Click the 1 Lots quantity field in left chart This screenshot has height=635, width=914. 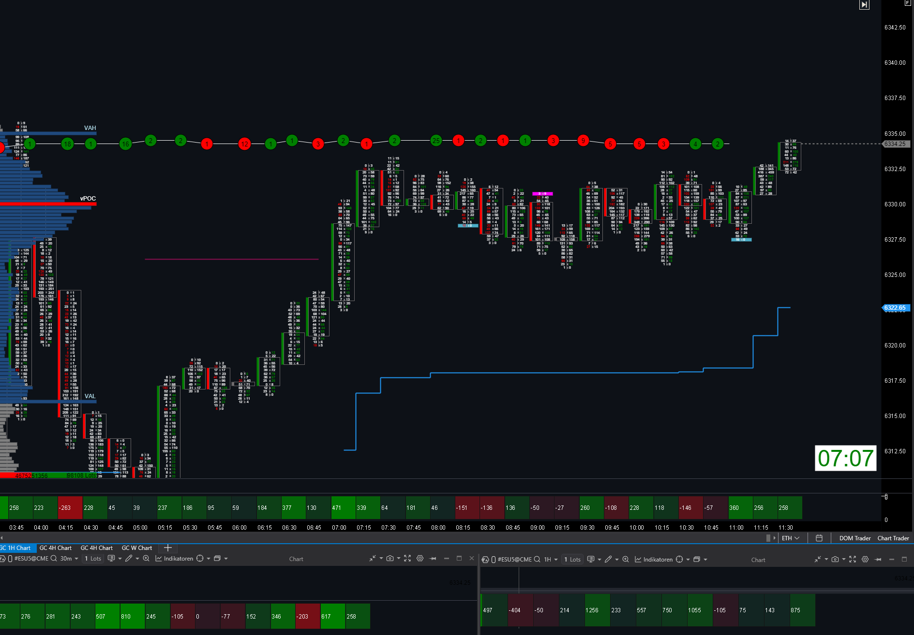tap(93, 559)
